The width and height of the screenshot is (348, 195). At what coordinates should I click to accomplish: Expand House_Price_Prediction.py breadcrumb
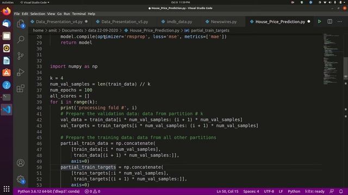tap(154, 30)
